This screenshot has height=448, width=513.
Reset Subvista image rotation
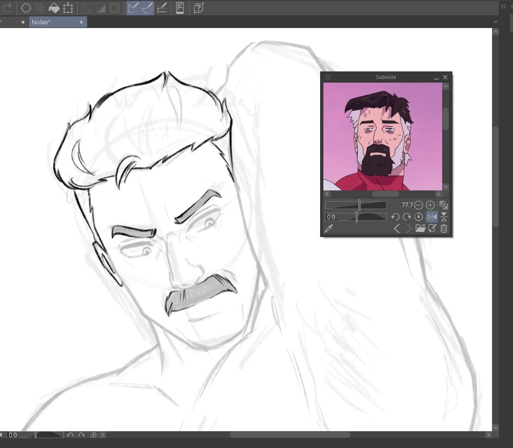418,217
